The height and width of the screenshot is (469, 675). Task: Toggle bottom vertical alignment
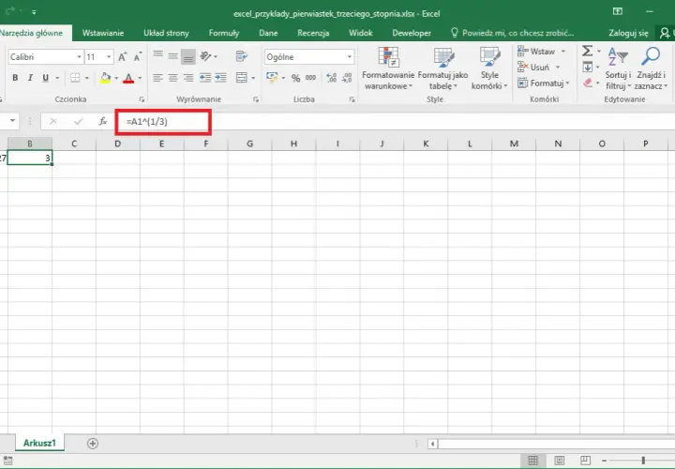click(188, 56)
